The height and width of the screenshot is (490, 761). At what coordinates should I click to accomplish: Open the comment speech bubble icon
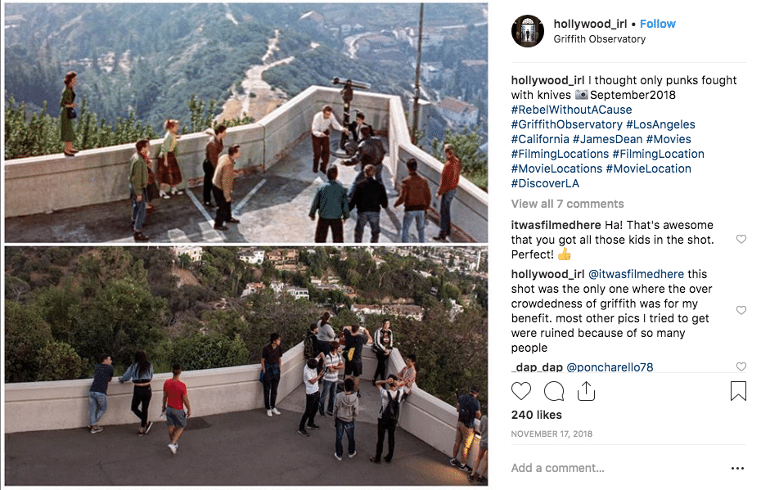(x=554, y=391)
